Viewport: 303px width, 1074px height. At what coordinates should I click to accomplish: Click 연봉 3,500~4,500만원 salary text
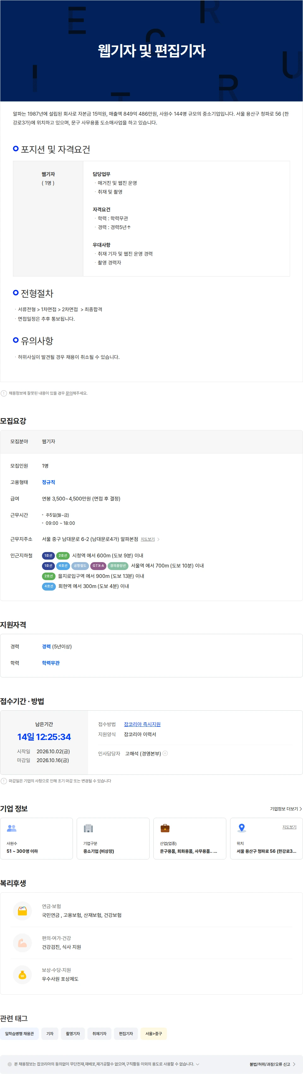(x=81, y=499)
